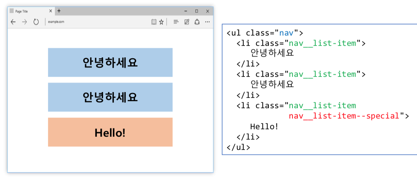Click the opening <ul class= text in code
The height and width of the screenshot is (180, 417).
(x=250, y=33)
